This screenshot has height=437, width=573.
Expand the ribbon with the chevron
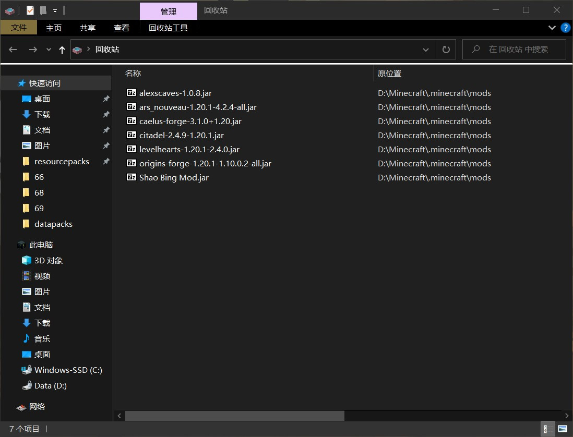click(x=552, y=28)
